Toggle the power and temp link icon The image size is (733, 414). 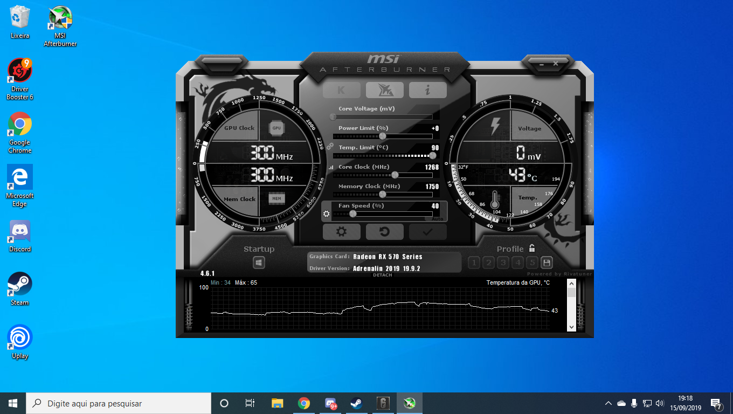[330, 146]
